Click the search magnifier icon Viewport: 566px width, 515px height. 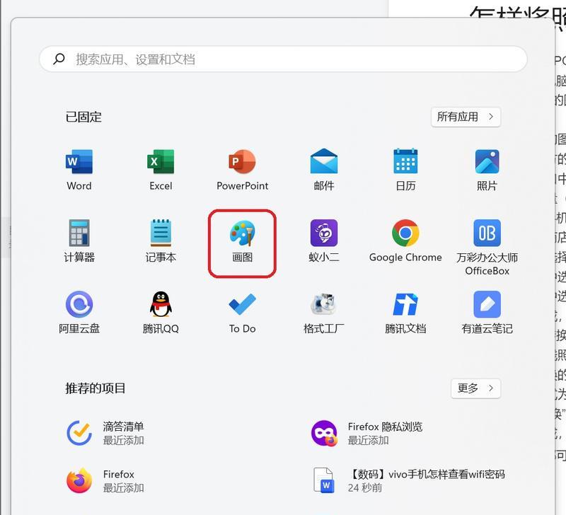[x=59, y=59]
